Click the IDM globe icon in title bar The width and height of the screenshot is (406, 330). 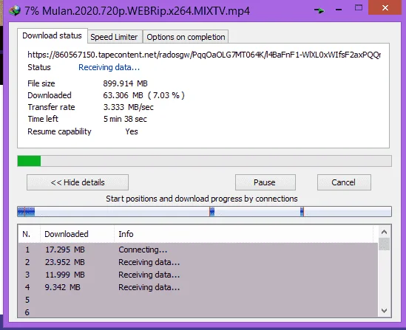coord(15,10)
